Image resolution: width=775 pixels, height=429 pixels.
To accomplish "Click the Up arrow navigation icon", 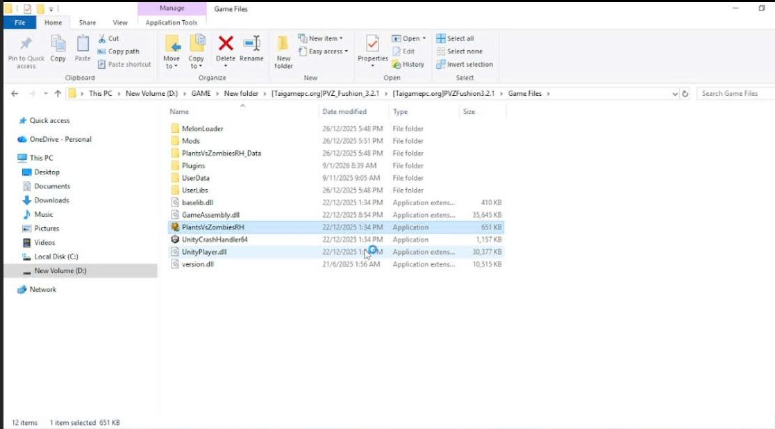I will click(58, 94).
